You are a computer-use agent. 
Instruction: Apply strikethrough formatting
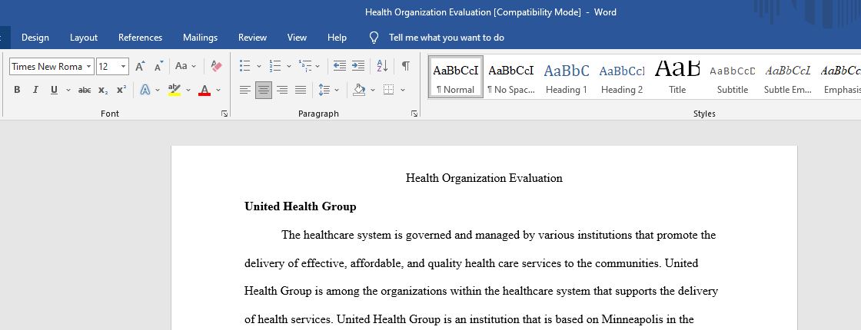[x=85, y=90]
